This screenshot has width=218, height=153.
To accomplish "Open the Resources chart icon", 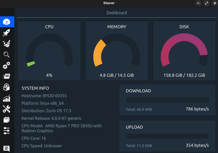I will (x=7, y=98).
